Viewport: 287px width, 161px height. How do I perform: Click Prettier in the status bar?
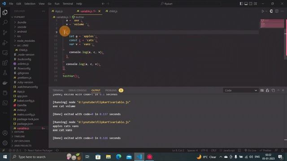(265, 150)
